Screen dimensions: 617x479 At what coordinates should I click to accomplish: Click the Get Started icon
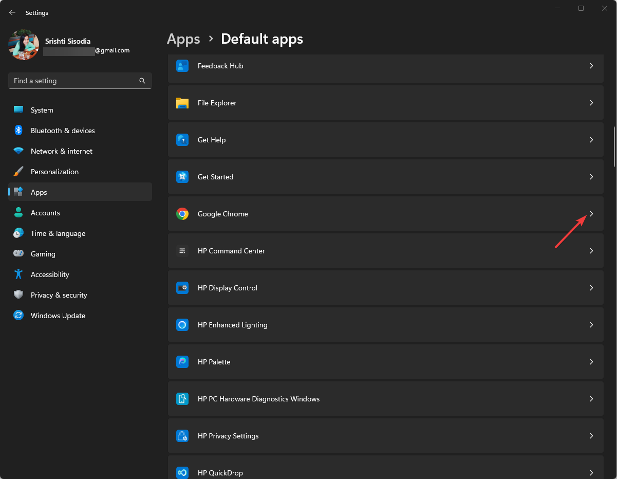[182, 176]
